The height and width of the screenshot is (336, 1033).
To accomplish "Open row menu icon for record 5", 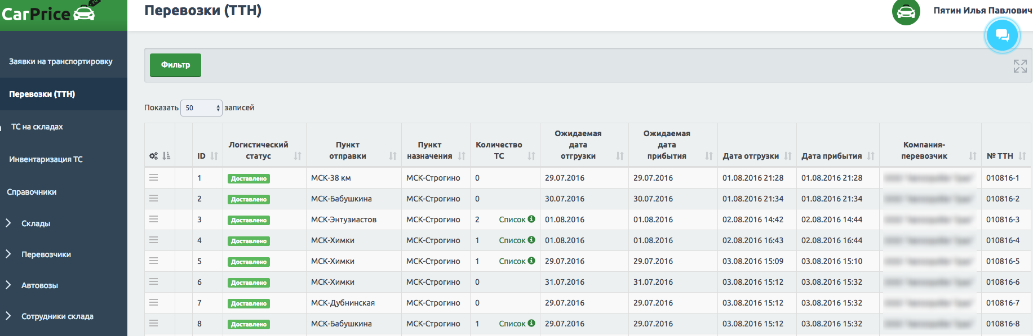I will [153, 261].
